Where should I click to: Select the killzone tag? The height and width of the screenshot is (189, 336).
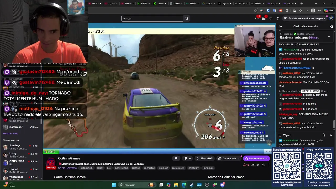coord(136,168)
